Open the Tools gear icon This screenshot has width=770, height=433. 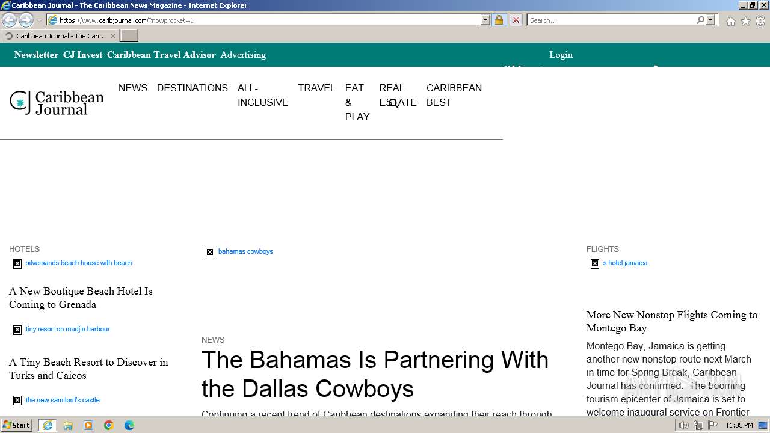point(760,21)
